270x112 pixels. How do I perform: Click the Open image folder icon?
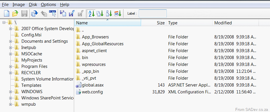15,13
